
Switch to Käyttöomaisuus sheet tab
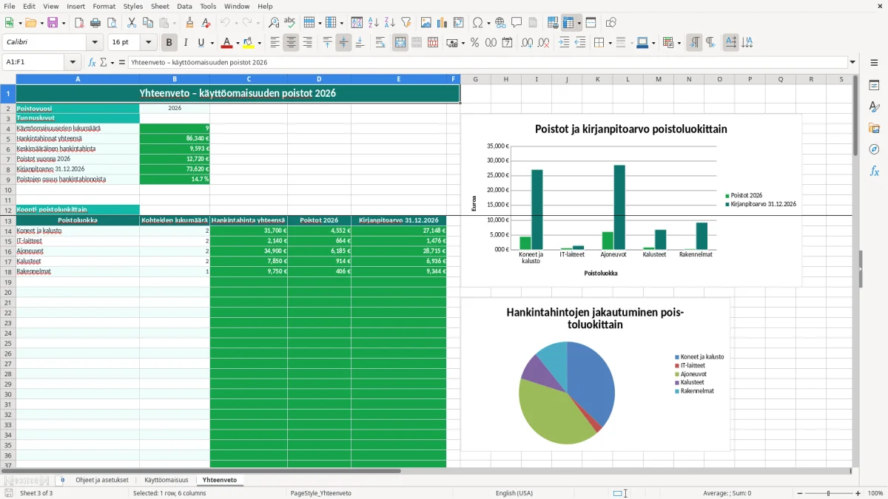coord(166,480)
